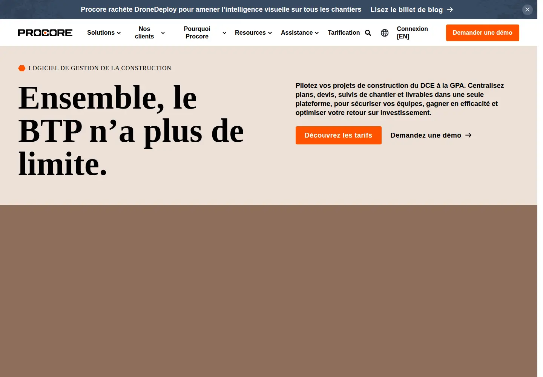Open the Assistance menu label
Screen dimensions: 543x377
(x=297, y=33)
